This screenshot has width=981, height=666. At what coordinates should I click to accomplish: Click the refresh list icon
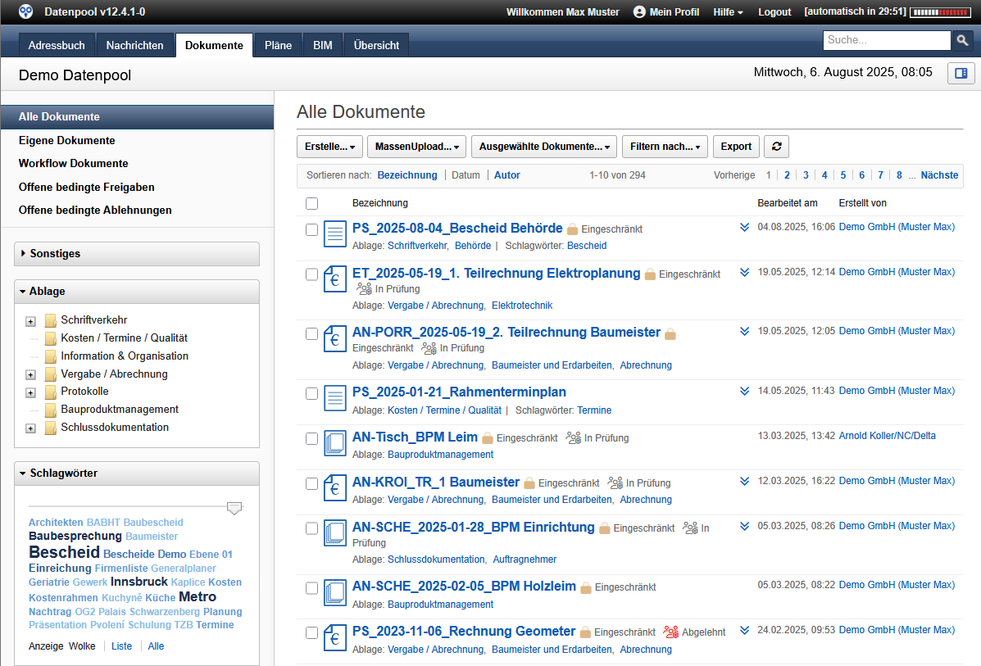click(776, 147)
